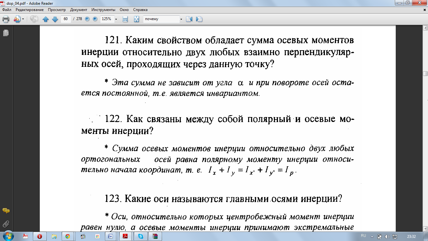The width and height of the screenshot is (428, 241).
Task: Show the Pages panel in left sidebar
Action: coord(6,33)
